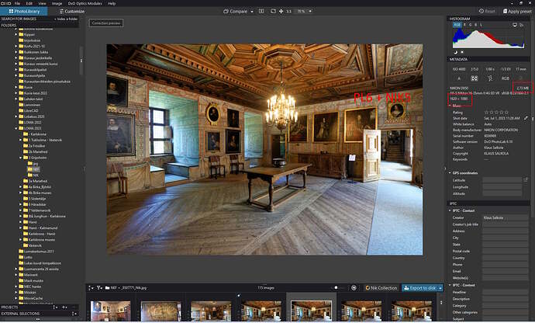Click the Compare button
Screen dimensions: 535x323
239,12
